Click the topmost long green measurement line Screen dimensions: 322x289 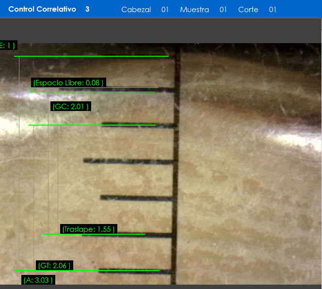pyautogui.click(x=91, y=56)
